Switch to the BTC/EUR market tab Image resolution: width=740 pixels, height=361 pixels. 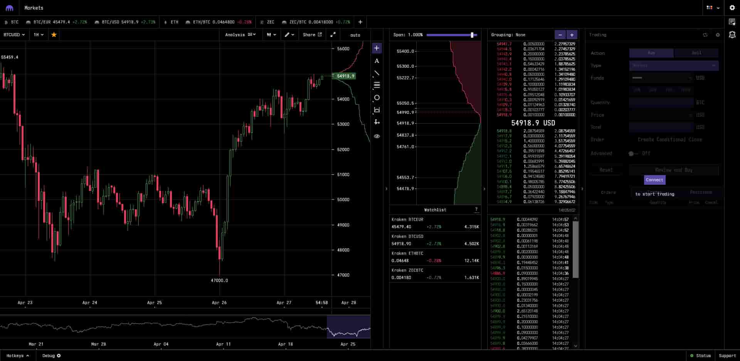[x=56, y=22]
